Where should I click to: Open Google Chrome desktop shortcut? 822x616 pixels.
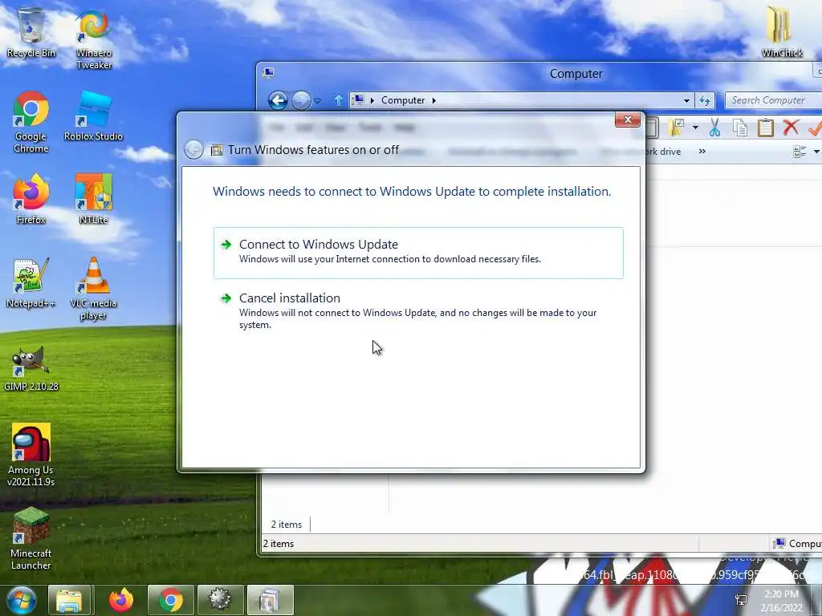pos(31,122)
